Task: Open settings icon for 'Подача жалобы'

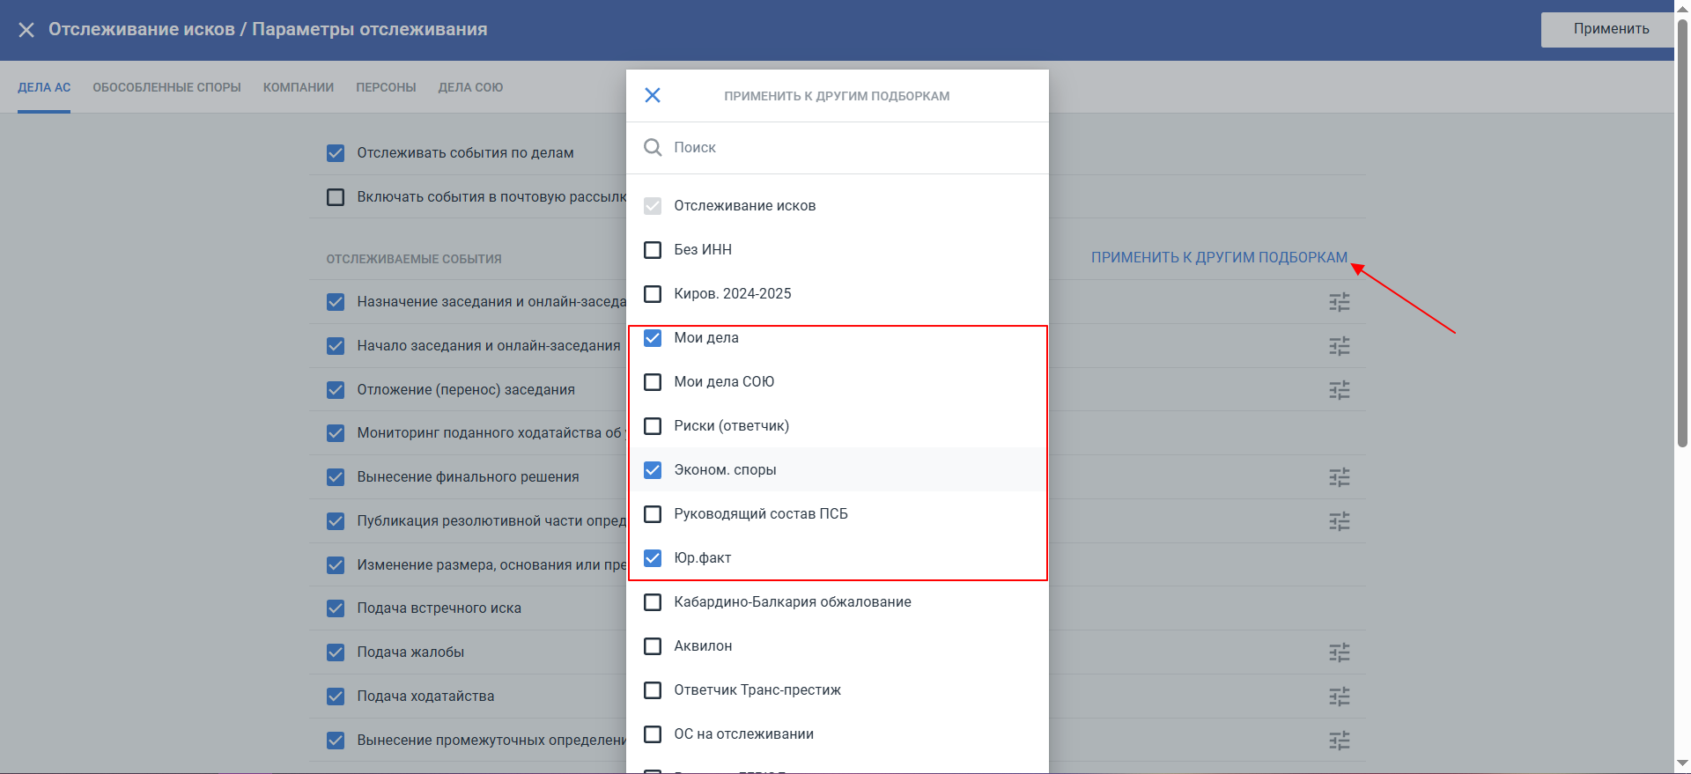Action: tap(1339, 652)
